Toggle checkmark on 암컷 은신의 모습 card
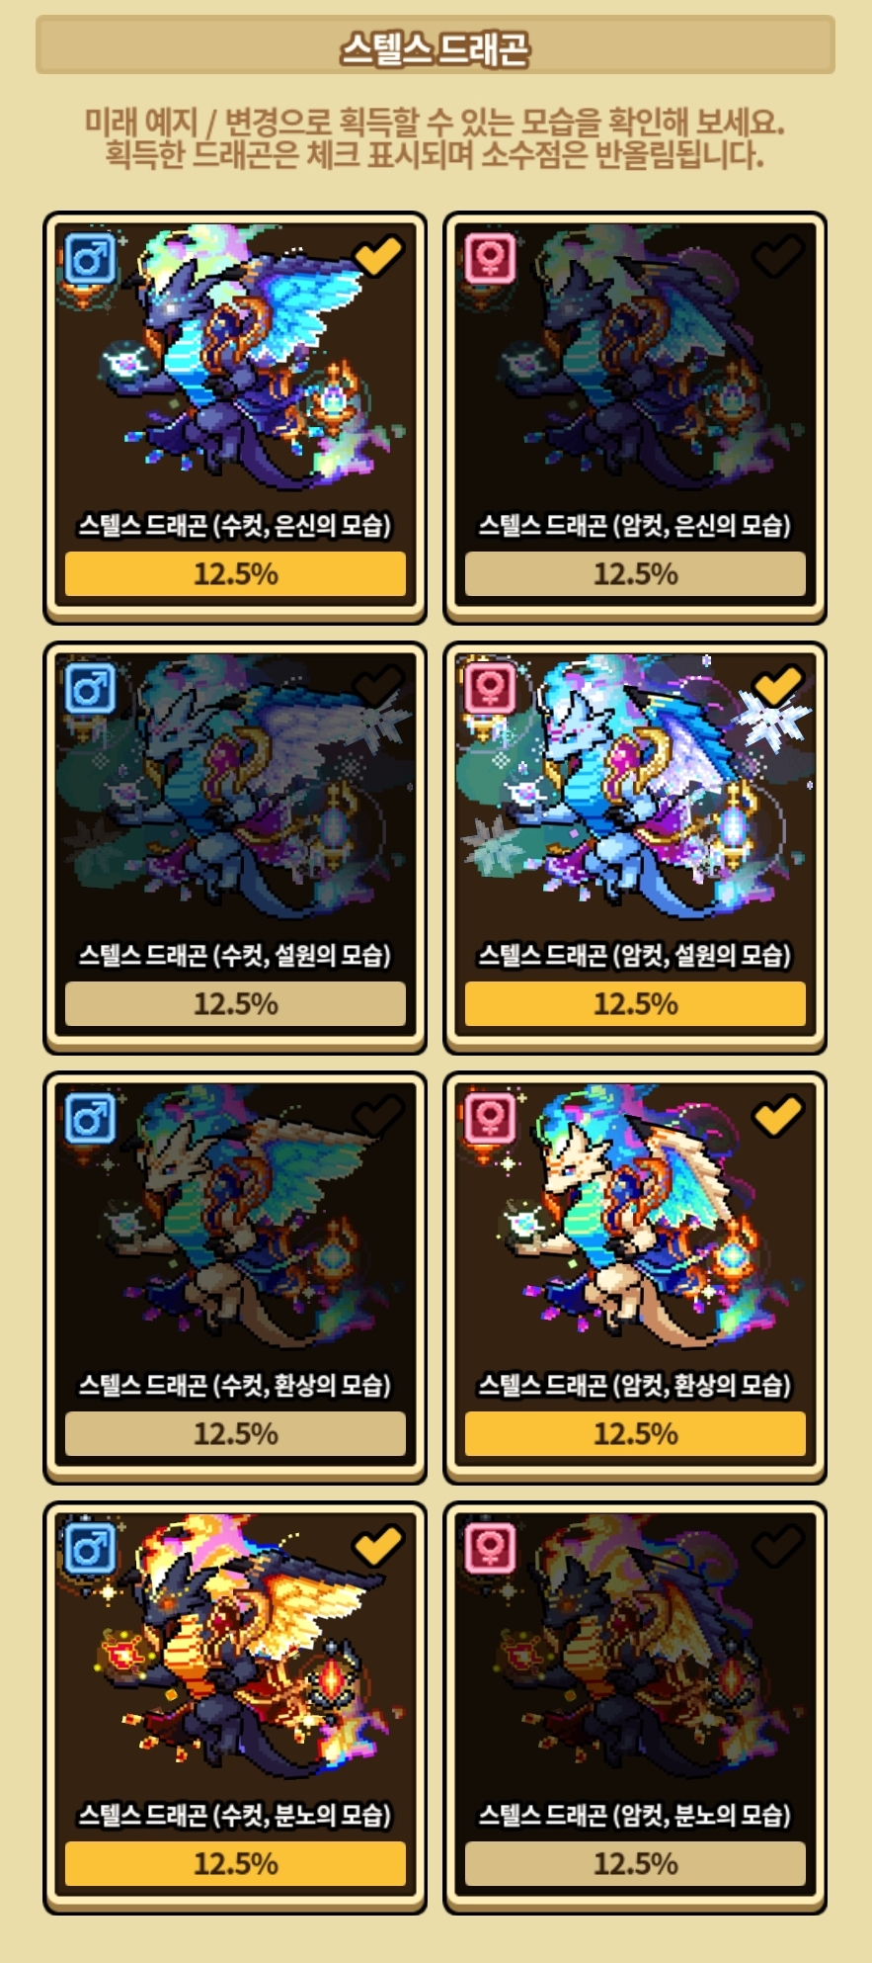 coord(778,255)
